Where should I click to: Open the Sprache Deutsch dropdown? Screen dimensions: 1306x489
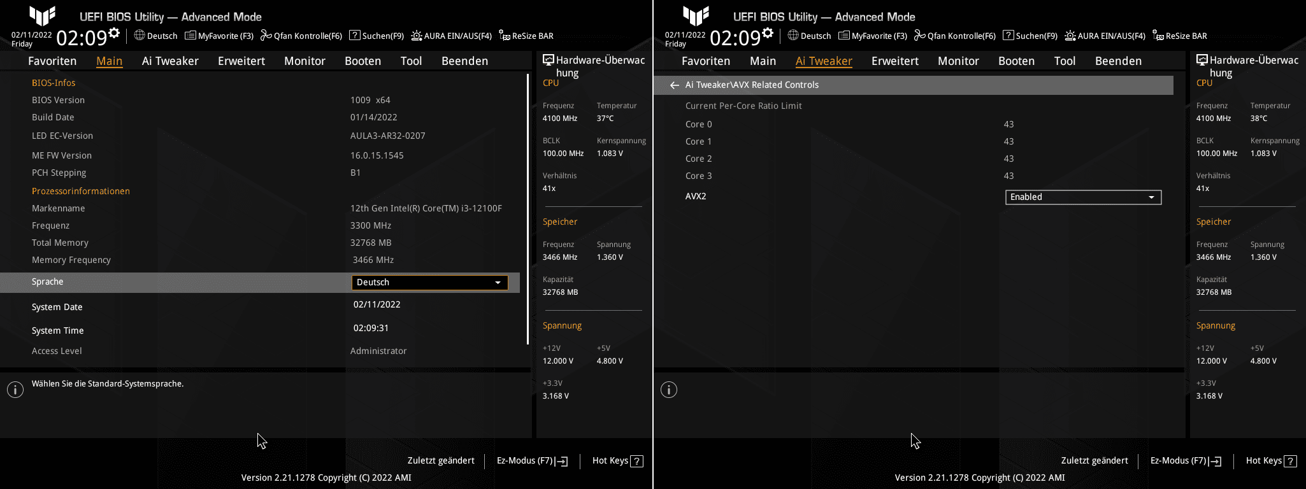(x=430, y=283)
